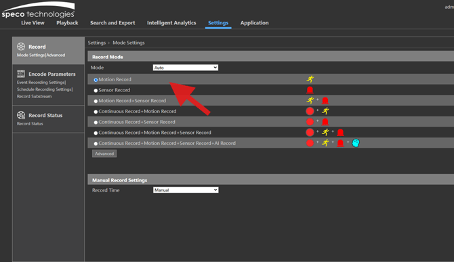Open Record Status sub-link in sidebar

pyautogui.click(x=30, y=123)
